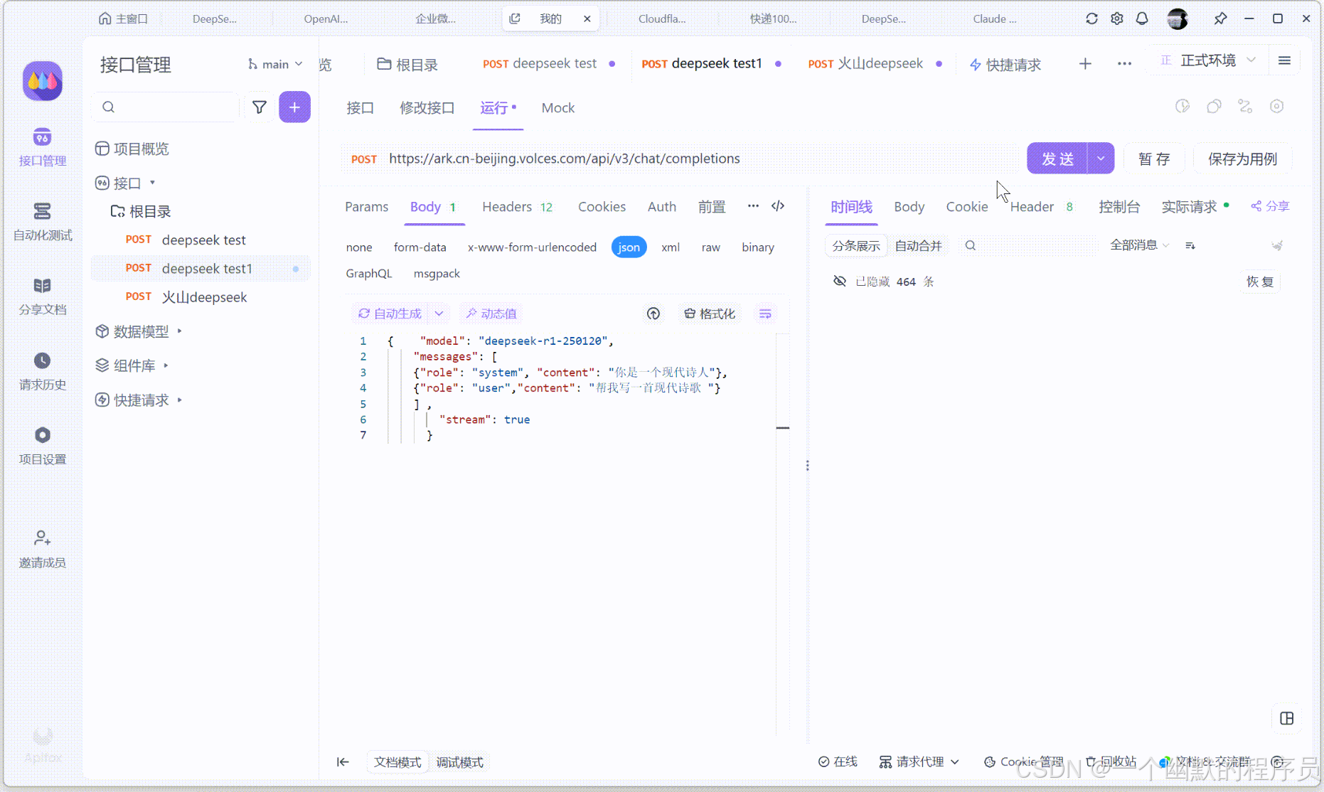
Task: Click the upload arrow circle icon
Action: coord(653,314)
